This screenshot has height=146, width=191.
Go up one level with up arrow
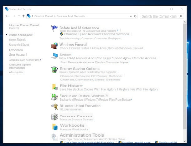pyautogui.click(x=23, y=16)
